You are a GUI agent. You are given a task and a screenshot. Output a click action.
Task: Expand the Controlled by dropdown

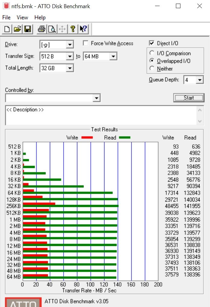coord(97,98)
